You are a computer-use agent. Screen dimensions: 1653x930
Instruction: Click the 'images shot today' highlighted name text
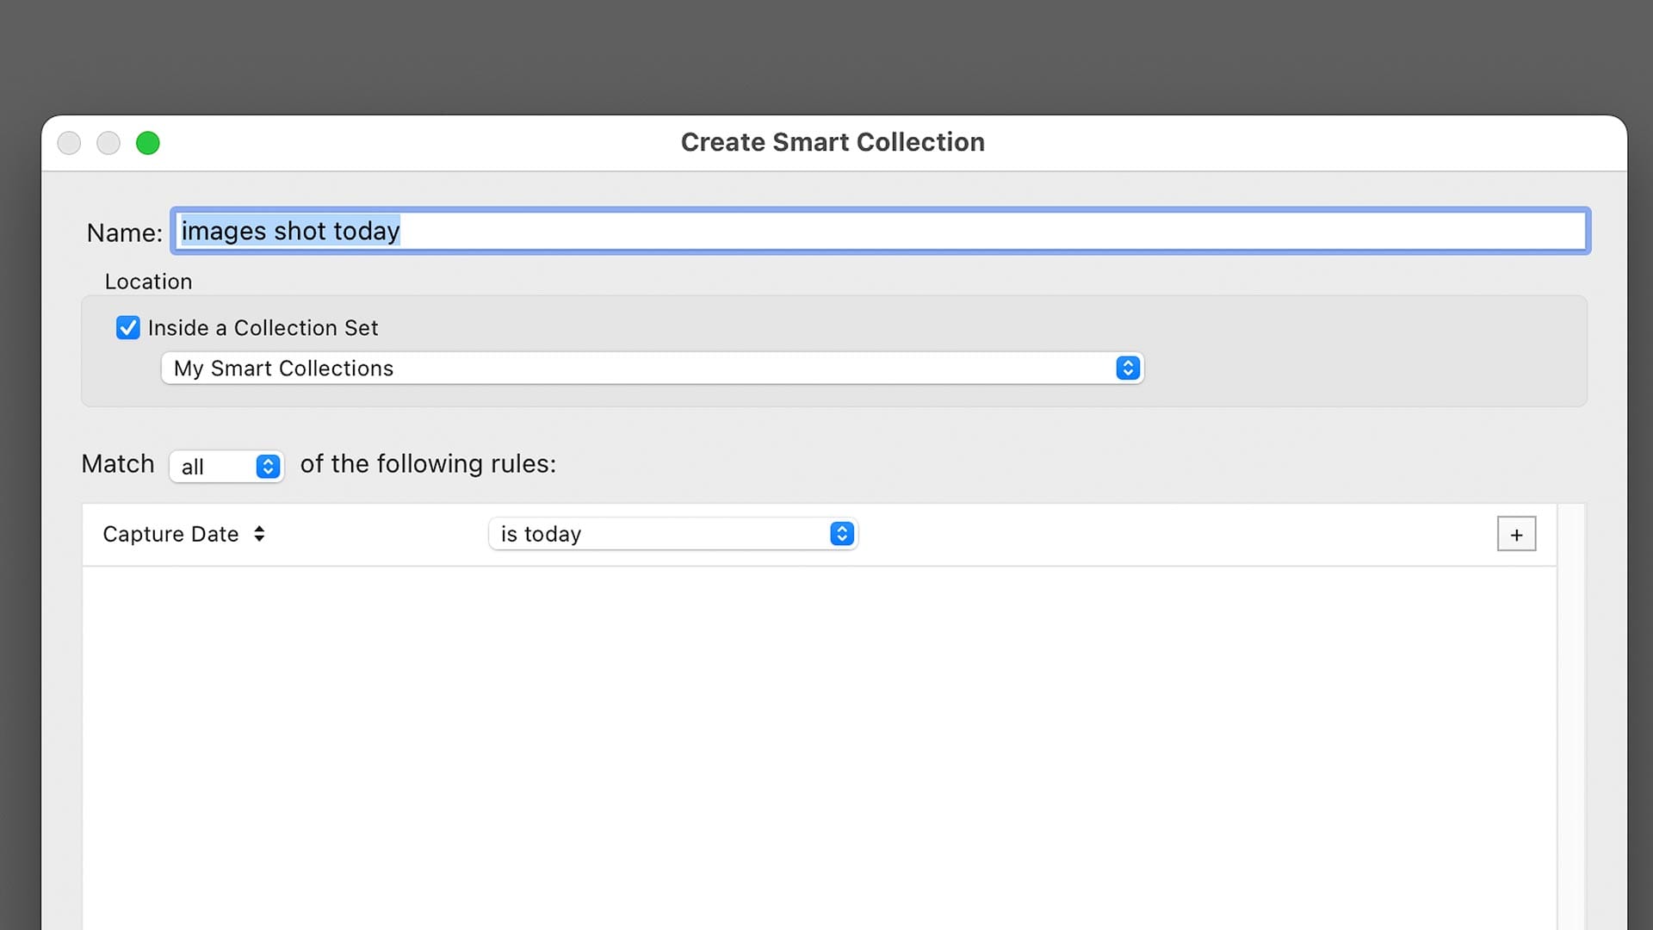290,232
